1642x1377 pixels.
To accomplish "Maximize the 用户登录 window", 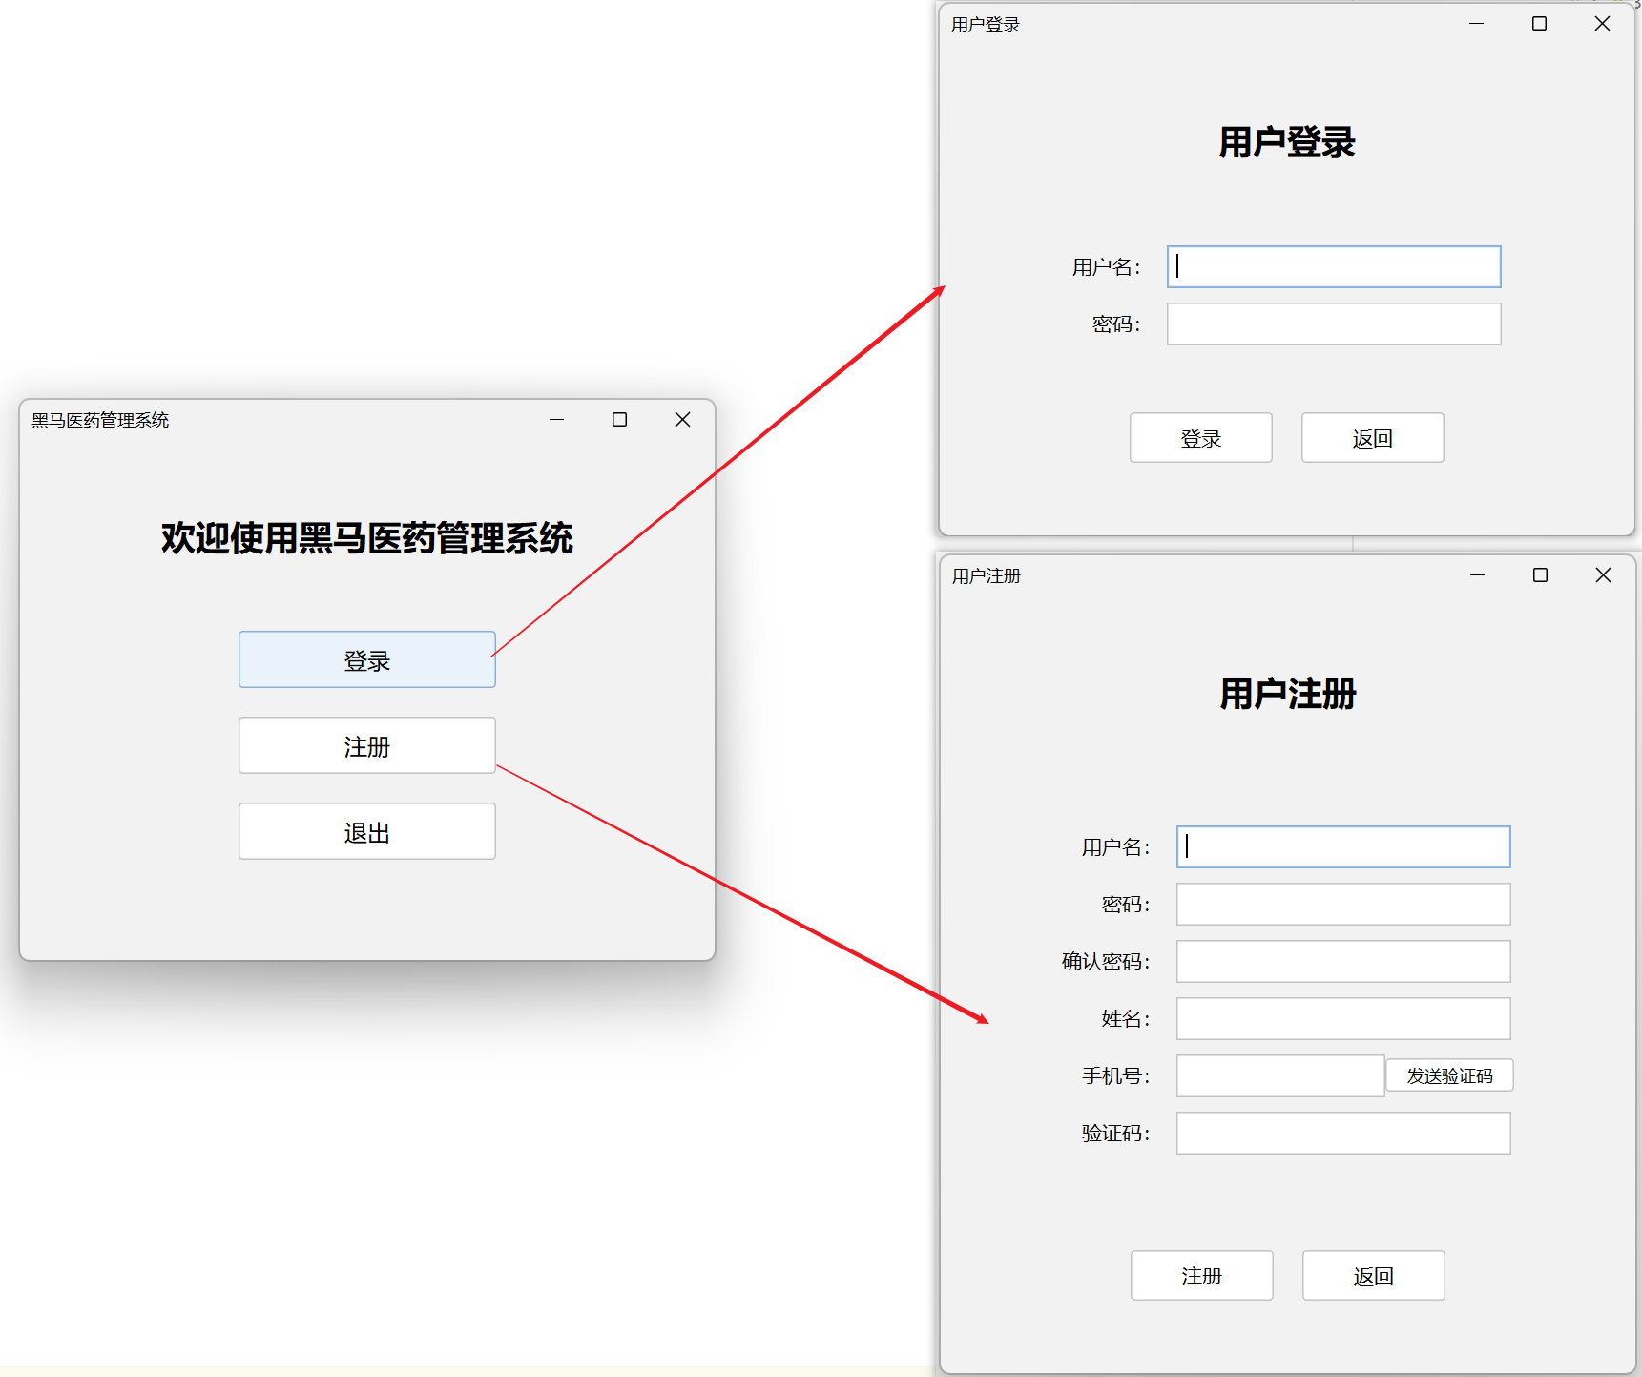I will click(x=1539, y=24).
